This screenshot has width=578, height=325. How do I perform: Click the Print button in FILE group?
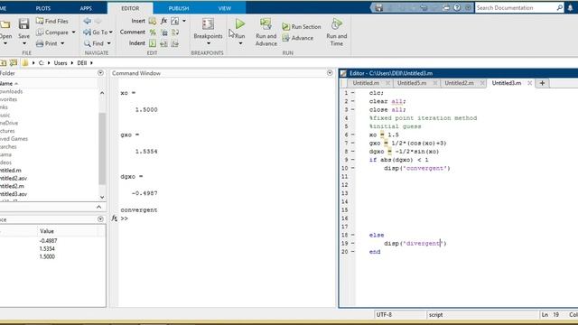pos(47,43)
